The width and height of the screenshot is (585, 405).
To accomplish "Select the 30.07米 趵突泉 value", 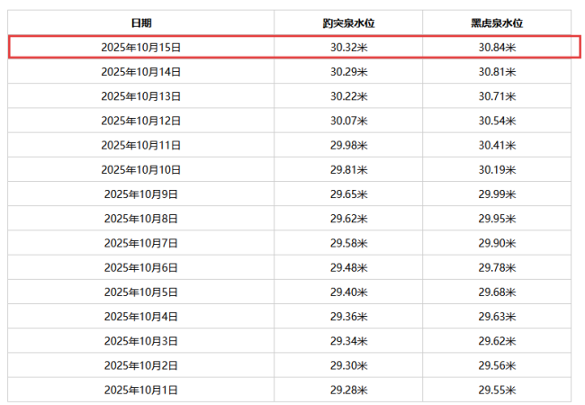I will pos(347,121).
